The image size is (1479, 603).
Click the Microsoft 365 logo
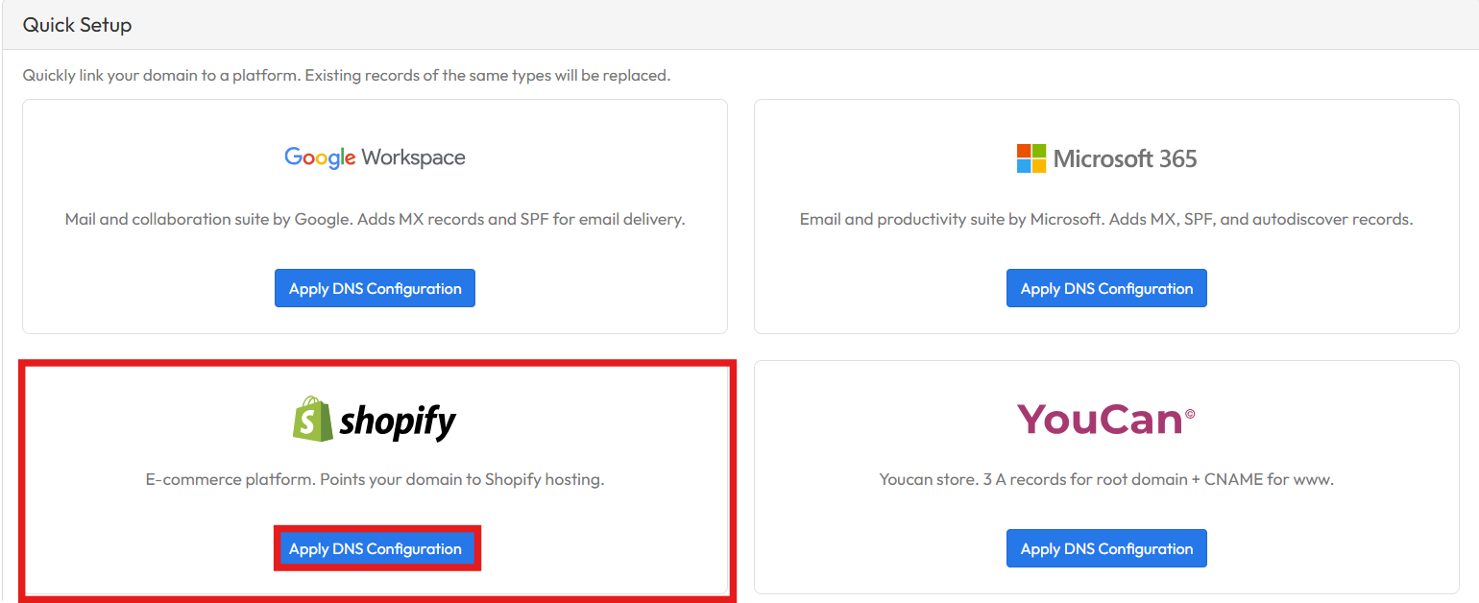(x=1106, y=158)
